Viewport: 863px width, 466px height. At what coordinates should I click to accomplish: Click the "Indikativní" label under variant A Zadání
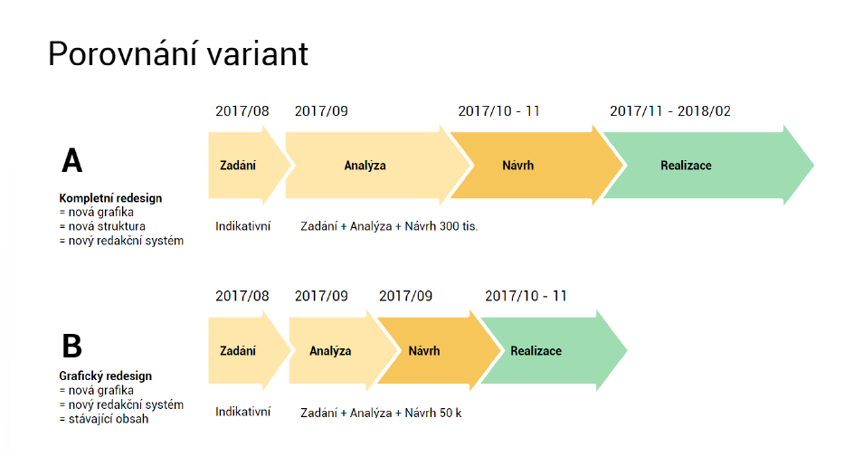click(x=243, y=226)
